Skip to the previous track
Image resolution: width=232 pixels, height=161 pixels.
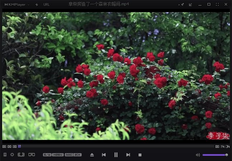click(104, 155)
